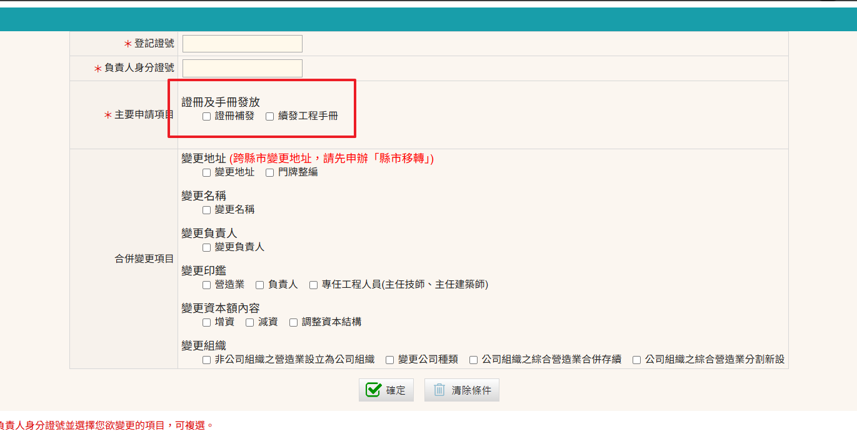
Task: Check the 證冊補發 checkbox
Action: [207, 116]
